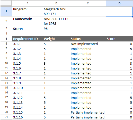Image resolution: width=133 pixels, height=120 pixels.
Task: Click the 'Framework:' label cell
Action: [28, 21]
